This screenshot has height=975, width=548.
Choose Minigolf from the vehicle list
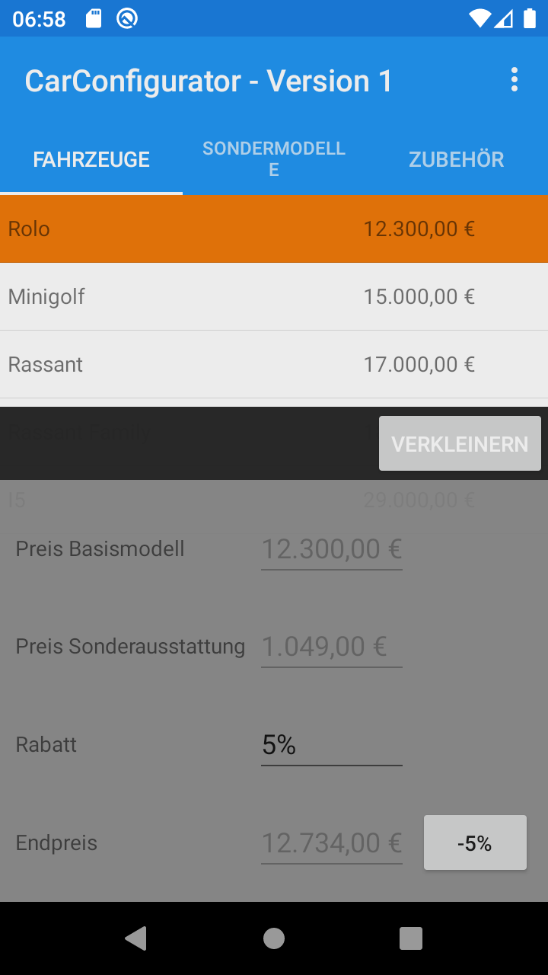point(274,296)
